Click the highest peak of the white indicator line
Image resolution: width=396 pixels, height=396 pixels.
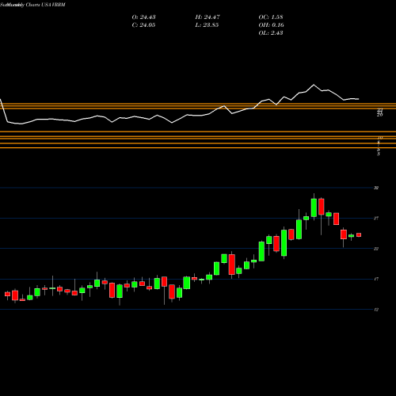(x=314, y=85)
